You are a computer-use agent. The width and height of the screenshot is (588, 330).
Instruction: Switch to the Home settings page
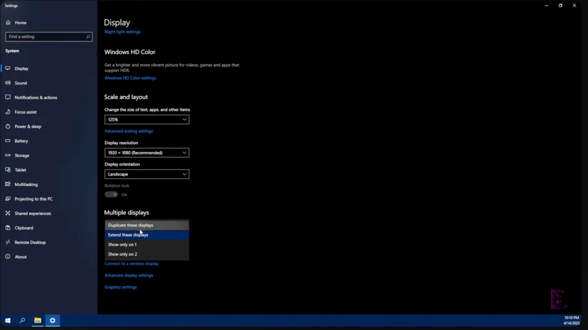point(20,23)
